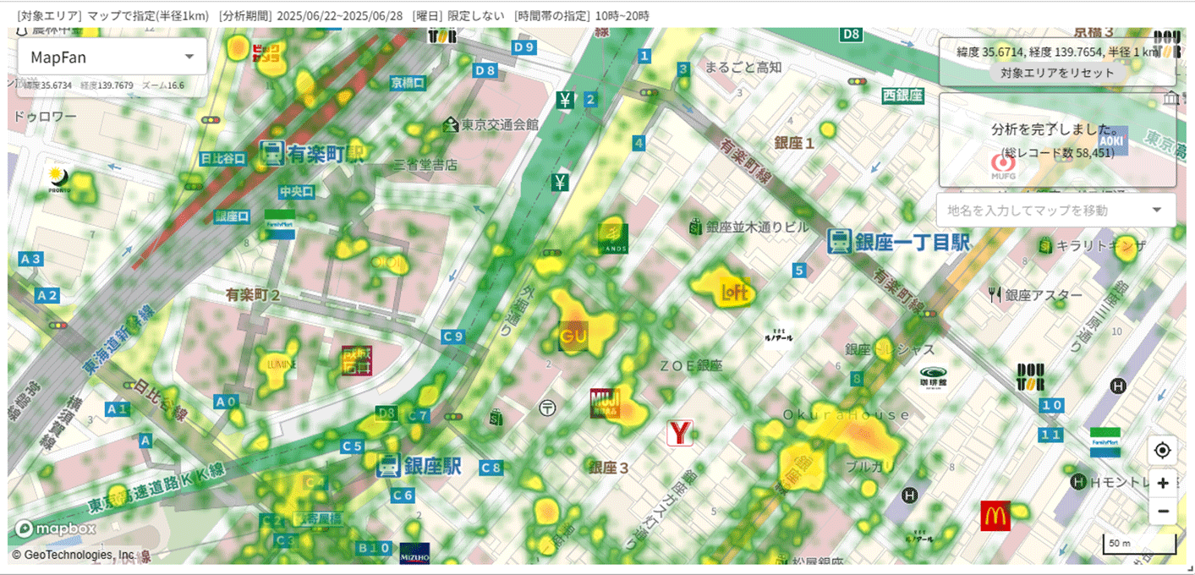Click the C6 exit marker
1195x575 pixels.
(403, 495)
